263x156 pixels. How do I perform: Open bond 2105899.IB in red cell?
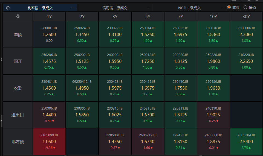pyautogui.click(x=49, y=142)
